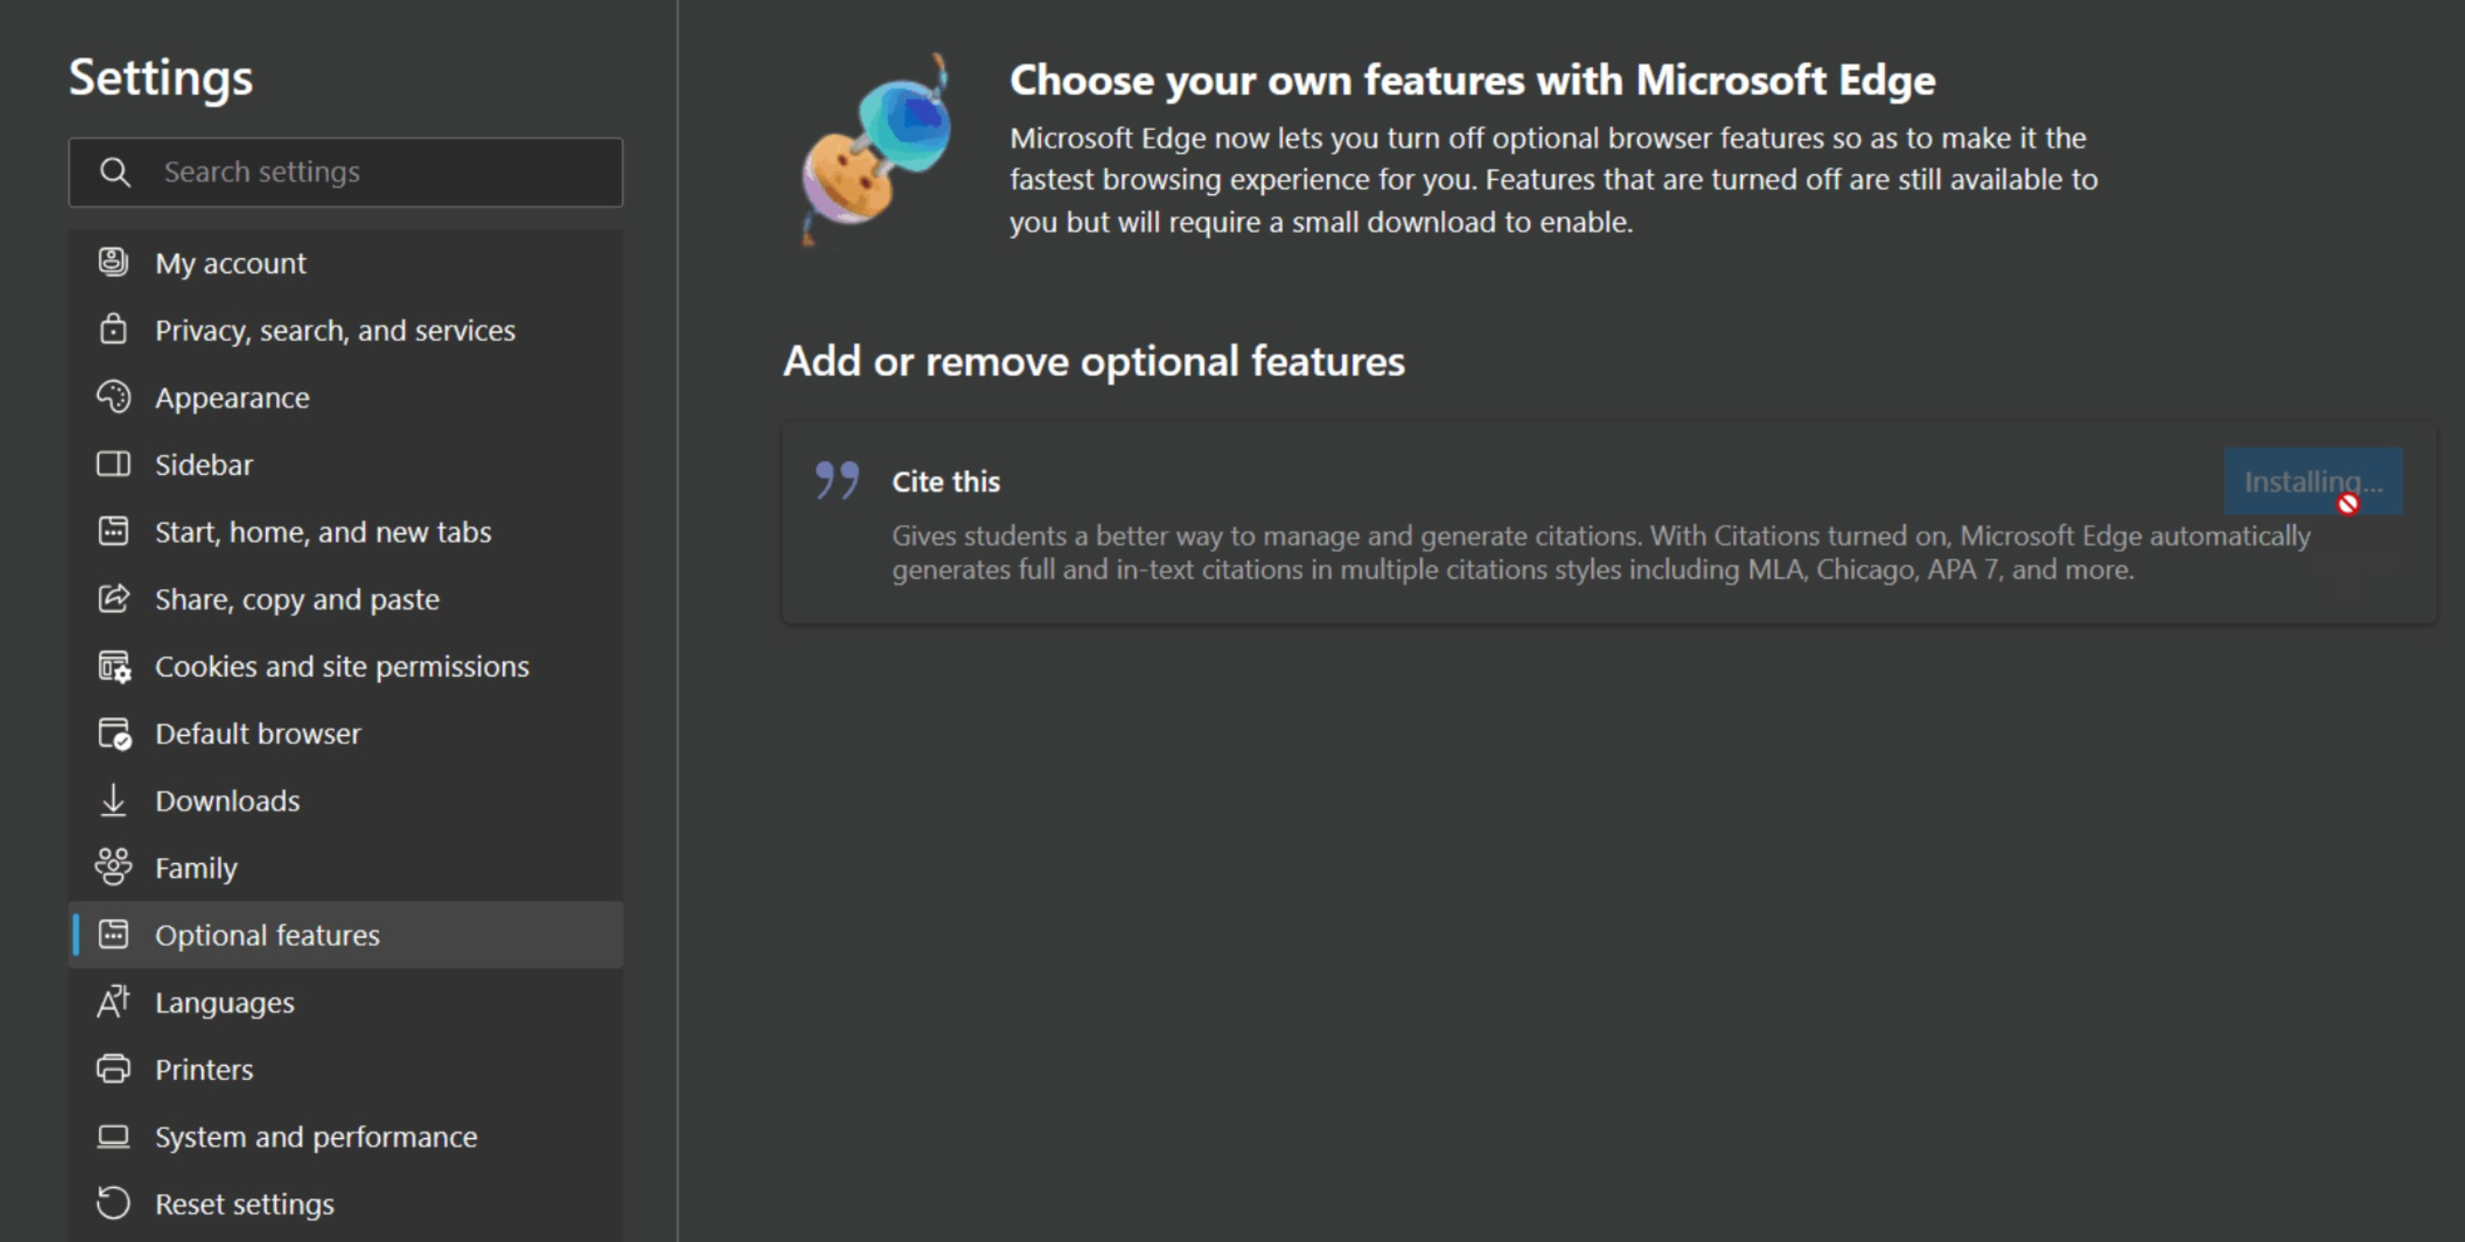Screen dimensions: 2465x1242
Task: Click the quotation mark icon beside Cite this
Action: click(834, 481)
